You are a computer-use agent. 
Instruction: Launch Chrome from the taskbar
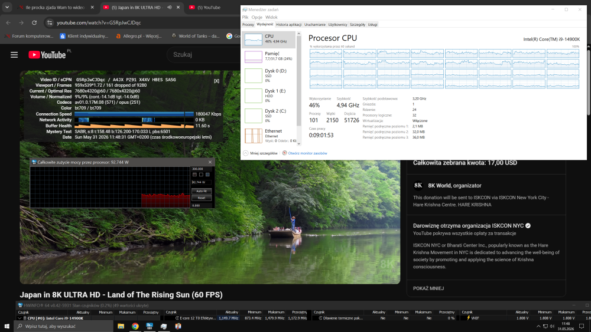click(135, 326)
